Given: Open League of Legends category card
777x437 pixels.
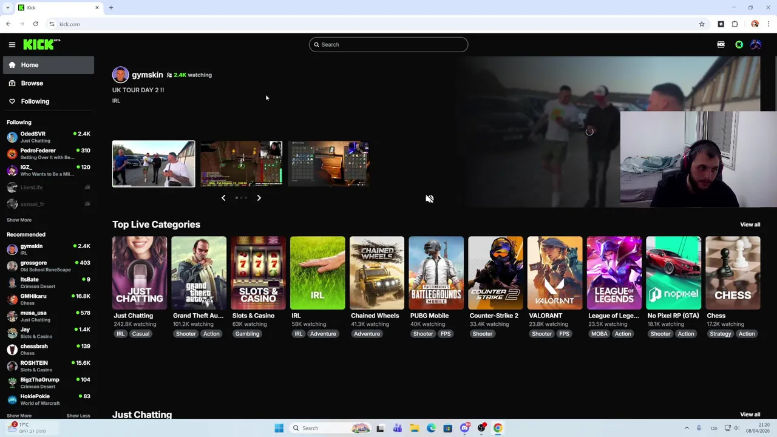Looking at the screenshot, I should click(614, 273).
